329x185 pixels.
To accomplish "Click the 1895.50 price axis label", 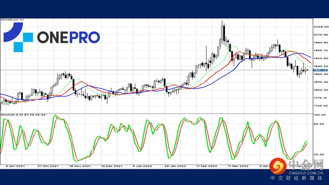I will tap(321, 66).
